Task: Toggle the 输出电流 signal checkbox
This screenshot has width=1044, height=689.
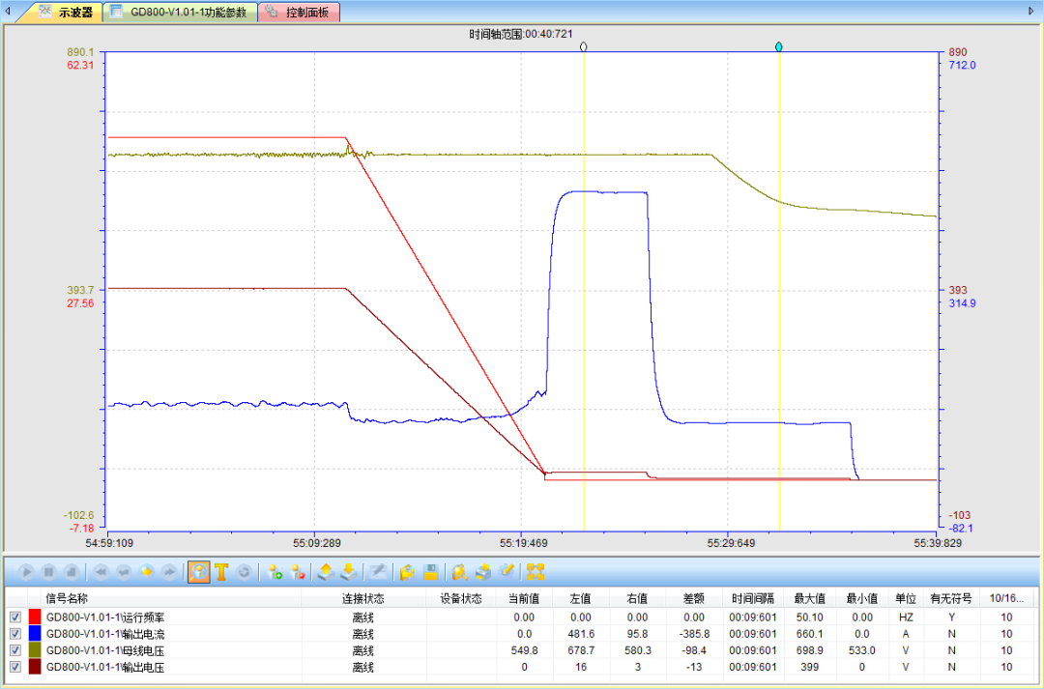Action: [x=14, y=634]
